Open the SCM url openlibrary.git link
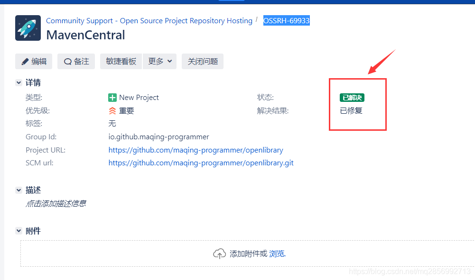The height and width of the screenshot is (280, 475). pos(201,163)
